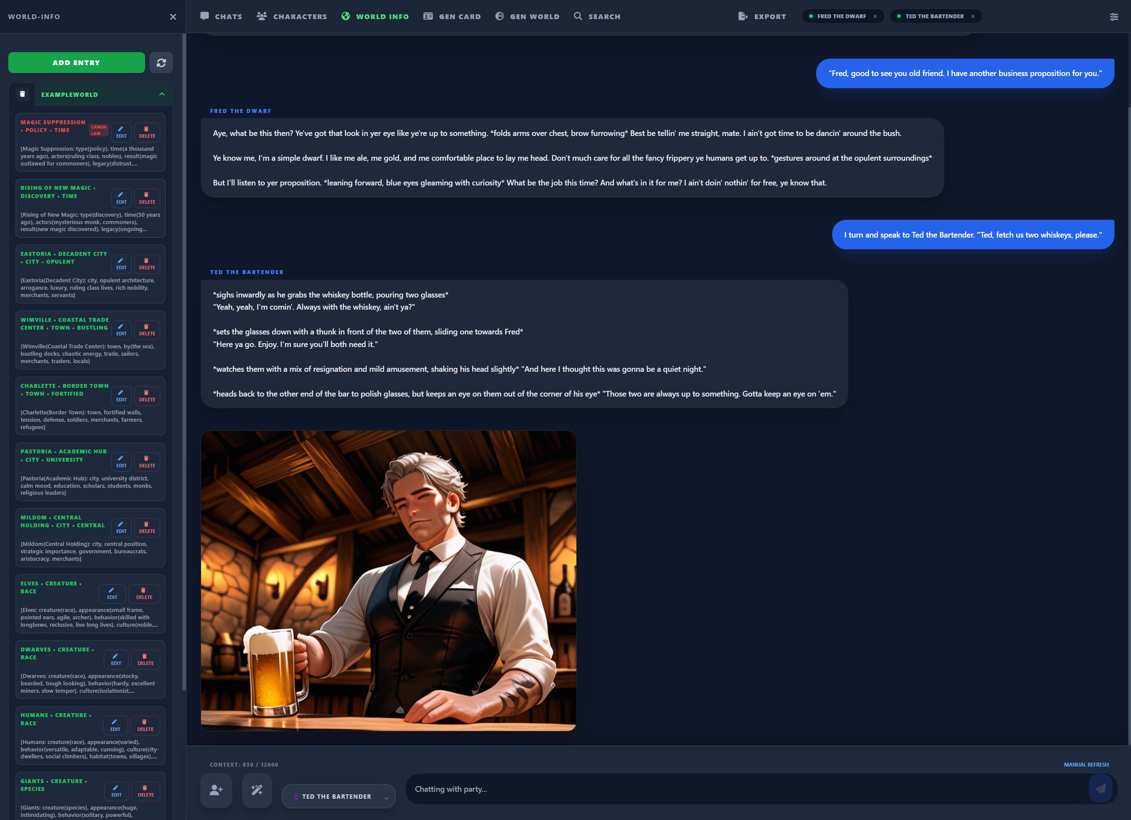Close the World-Info side panel
Screen dimensions: 1131x820
click(173, 17)
